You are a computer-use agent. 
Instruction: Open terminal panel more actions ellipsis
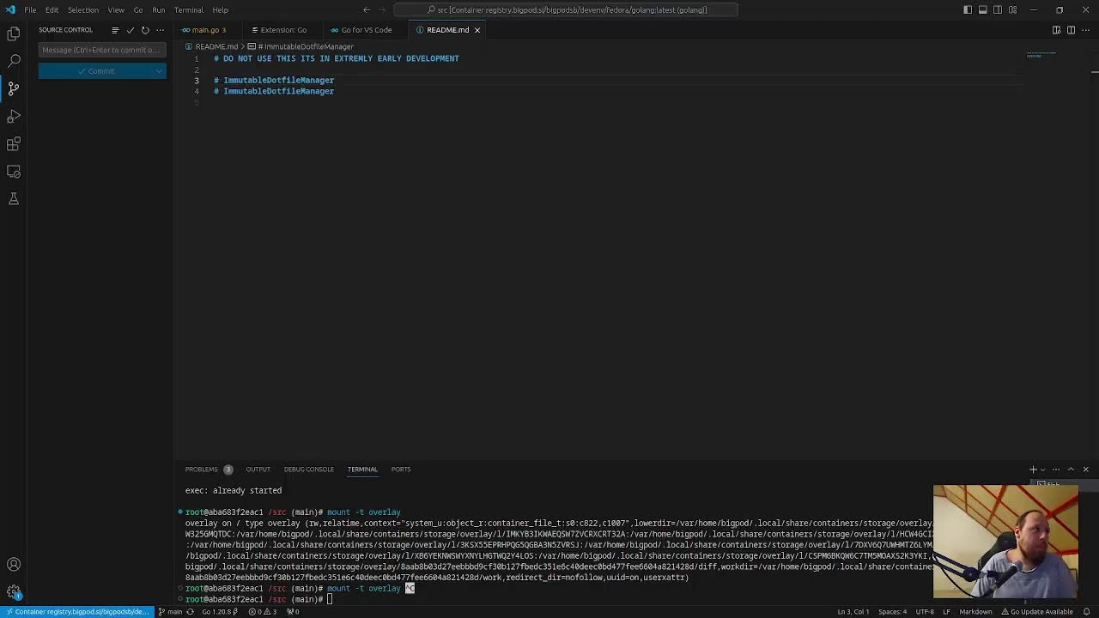[1056, 470]
